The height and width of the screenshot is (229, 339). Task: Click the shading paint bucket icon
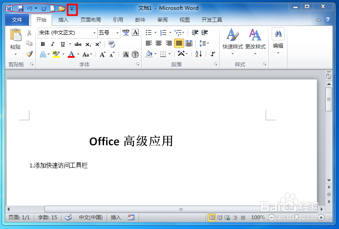pyautogui.click(x=149, y=54)
